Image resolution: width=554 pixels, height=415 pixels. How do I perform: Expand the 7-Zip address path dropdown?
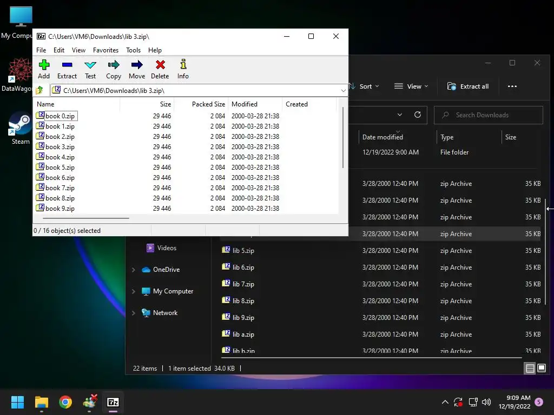[343, 91]
